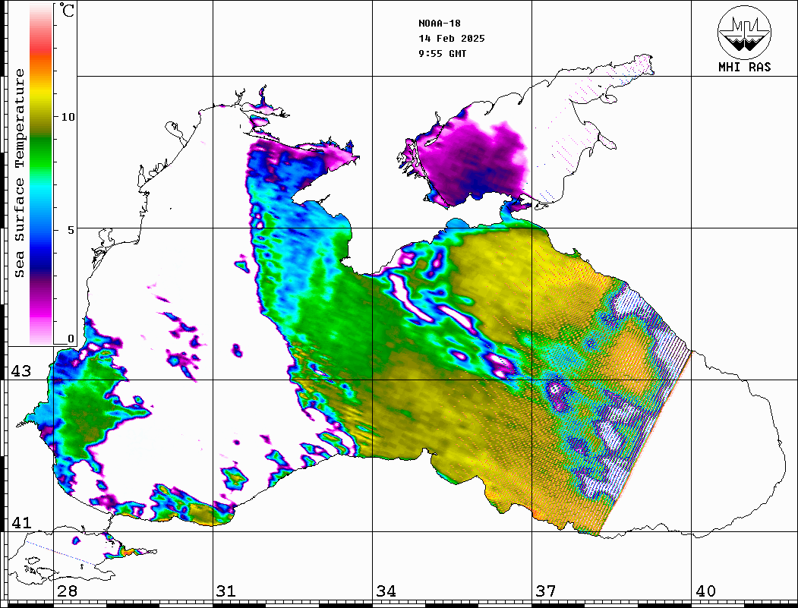Click longitude label '31'
This screenshot has height=608, width=798.
click(226, 591)
